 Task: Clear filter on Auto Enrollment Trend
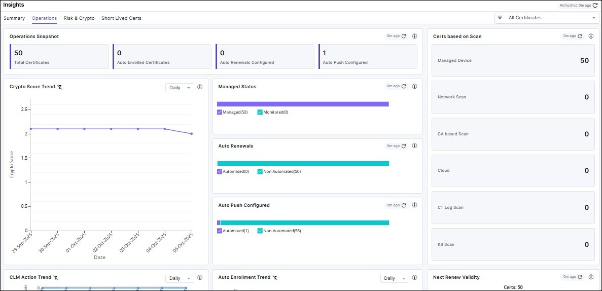[275, 277]
